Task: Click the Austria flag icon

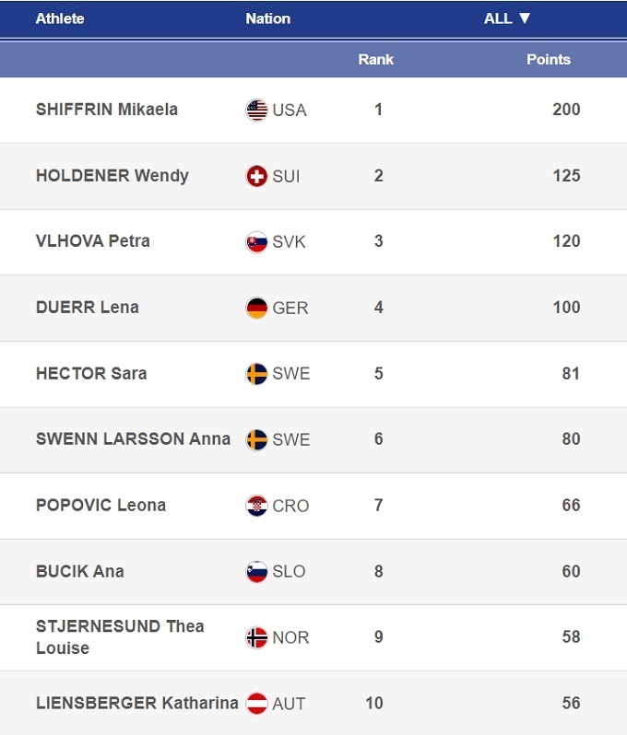Action: [256, 704]
